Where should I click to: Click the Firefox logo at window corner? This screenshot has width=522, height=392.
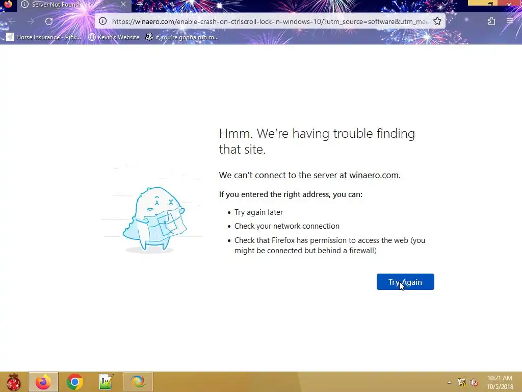8,4
